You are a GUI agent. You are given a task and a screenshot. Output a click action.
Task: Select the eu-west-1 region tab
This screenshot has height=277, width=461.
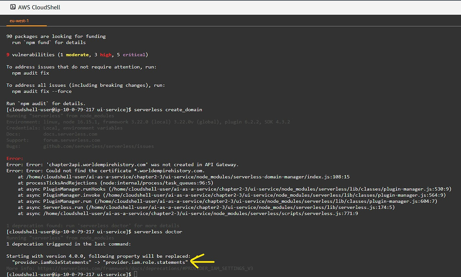coord(19,21)
